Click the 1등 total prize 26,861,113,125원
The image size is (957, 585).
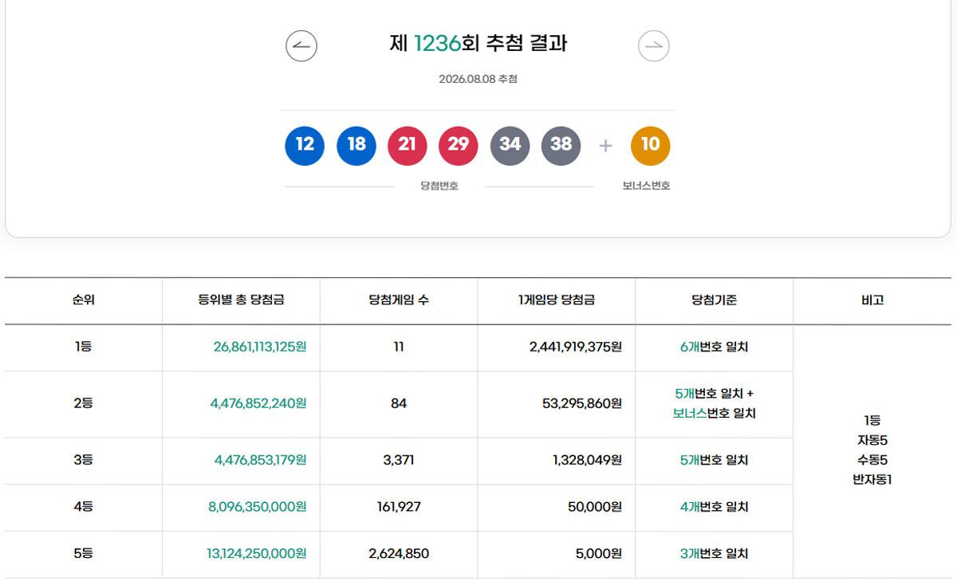pos(260,347)
